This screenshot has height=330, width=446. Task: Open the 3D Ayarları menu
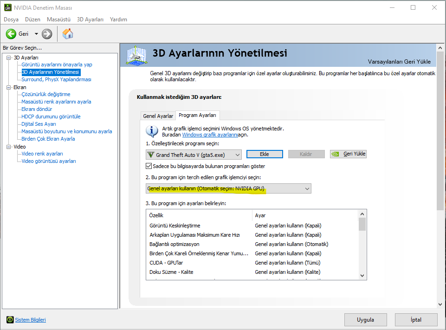tap(90, 19)
